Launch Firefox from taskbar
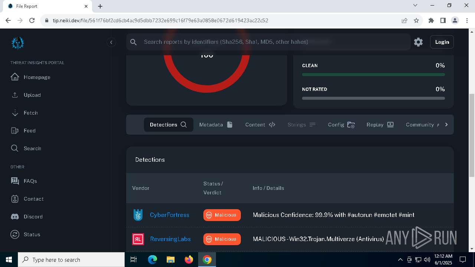The width and height of the screenshot is (475, 267). [x=189, y=260]
